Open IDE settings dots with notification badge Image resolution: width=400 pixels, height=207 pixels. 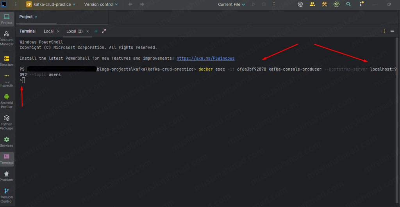(361, 4)
